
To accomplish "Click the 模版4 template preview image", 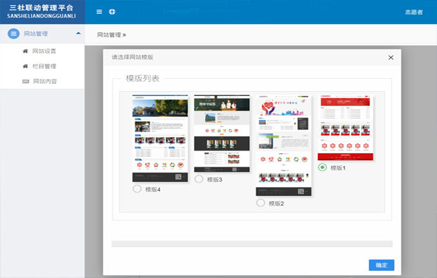I will pyautogui.click(x=160, y=138).
